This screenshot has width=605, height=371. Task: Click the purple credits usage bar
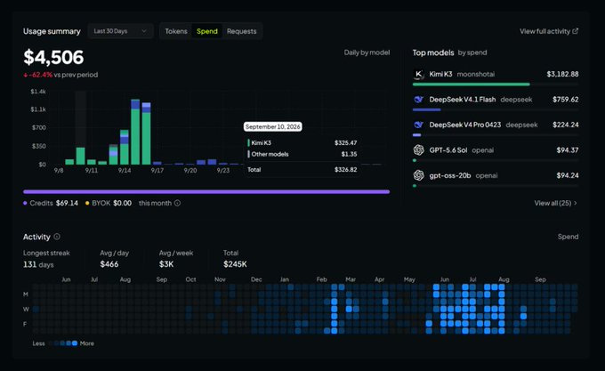(x=206, y=191)
